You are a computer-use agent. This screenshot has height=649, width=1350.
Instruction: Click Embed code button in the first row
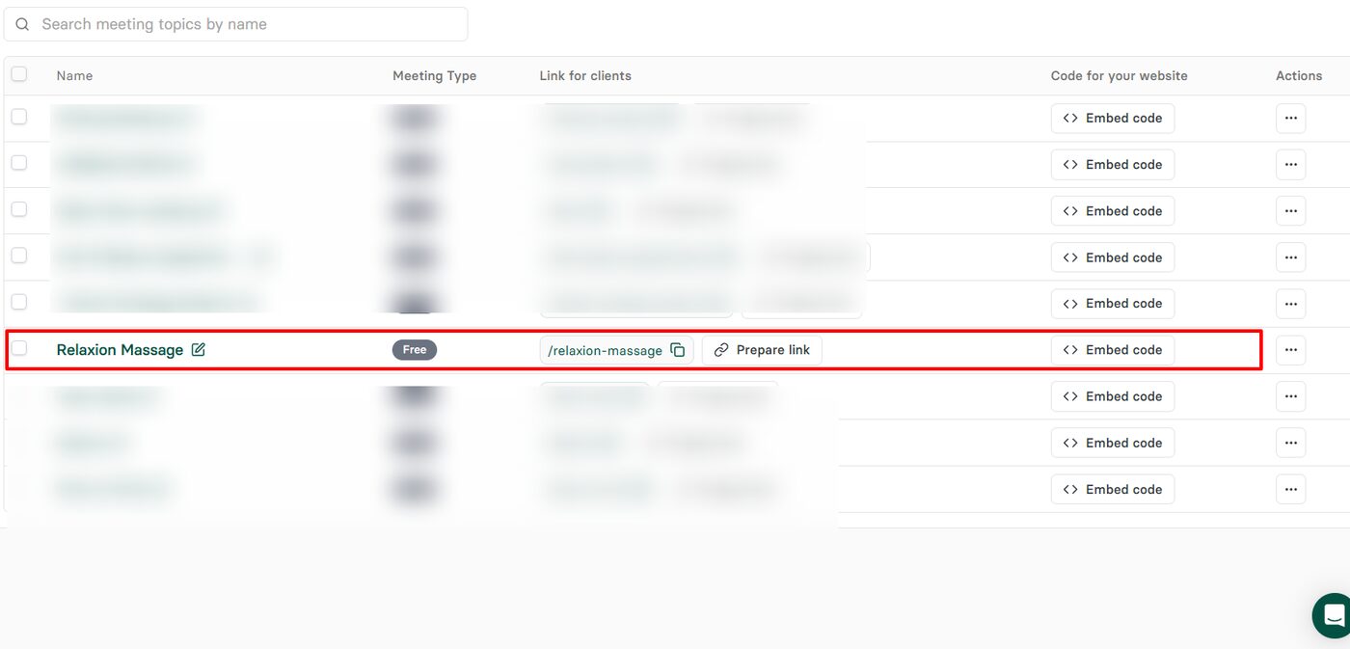[1113, 118]
